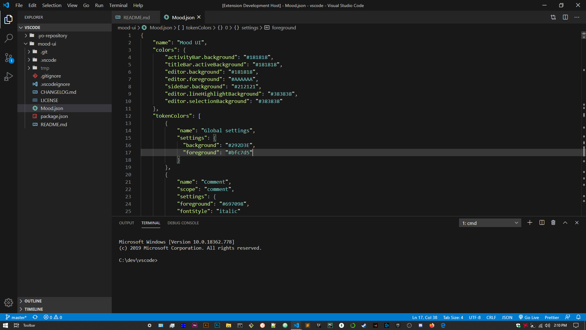This screenshot has height=330, width=586.
Task: Switch to the README.md editor tab
Action: coord(136,17)
